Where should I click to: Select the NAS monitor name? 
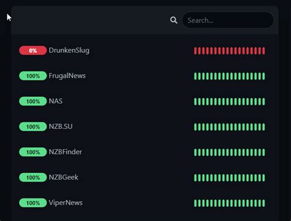coord(56,101)
